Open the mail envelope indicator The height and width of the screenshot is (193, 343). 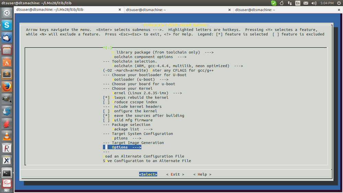[x=306, y=3]
